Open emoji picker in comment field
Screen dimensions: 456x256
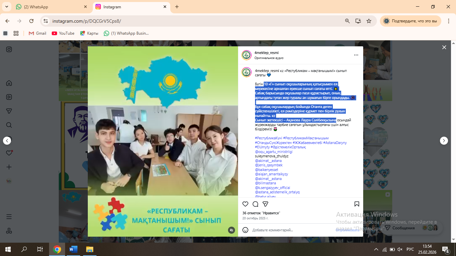point(245,230)
